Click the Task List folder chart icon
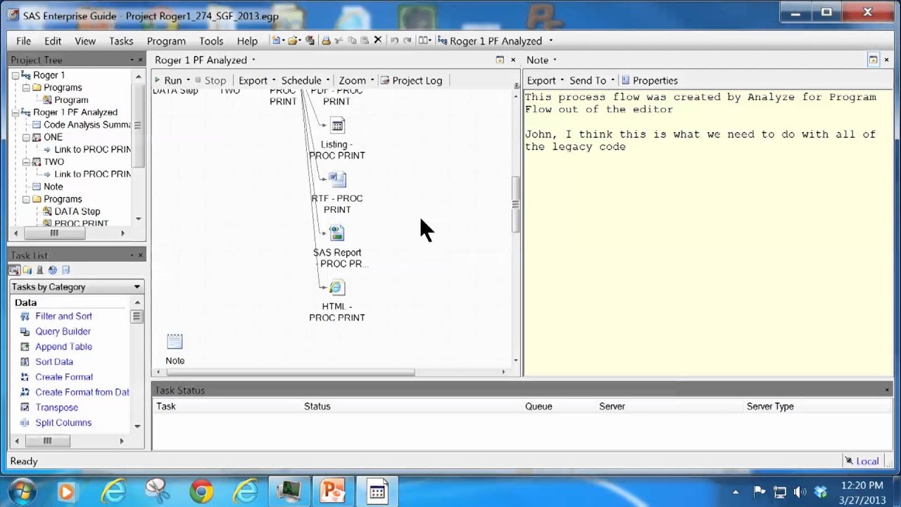The width and height of the screenshot is (901, 507). point(27,270)
